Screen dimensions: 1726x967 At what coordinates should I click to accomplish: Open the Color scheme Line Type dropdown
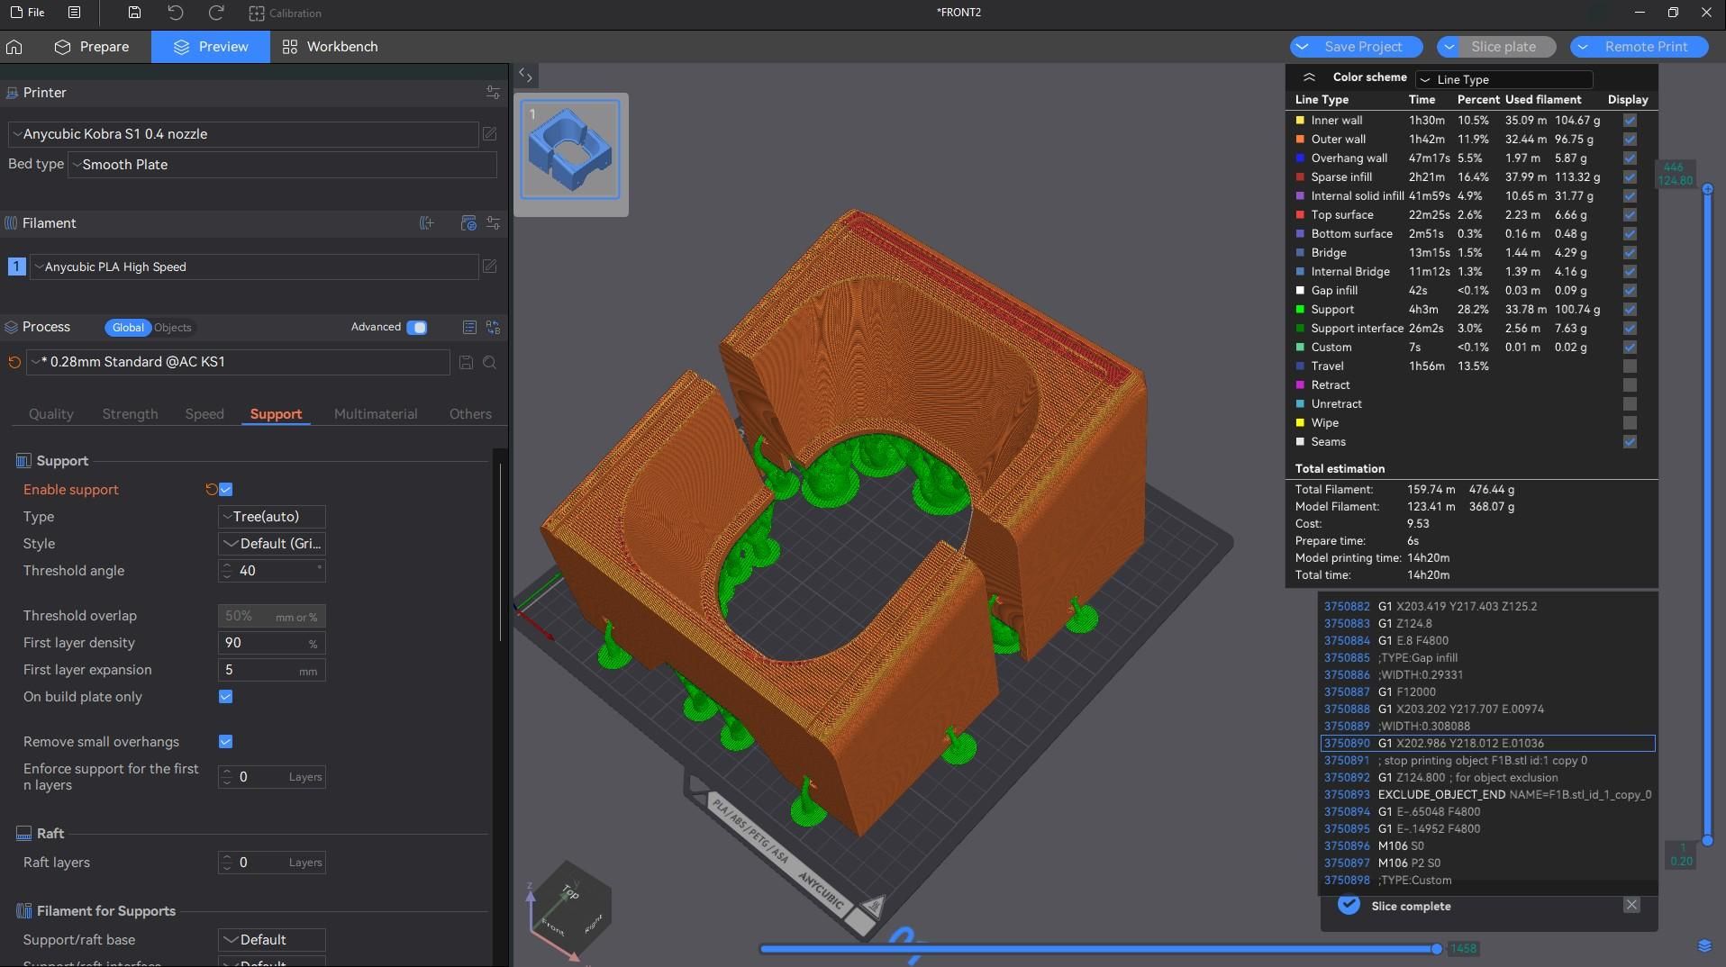[1504, 79]
